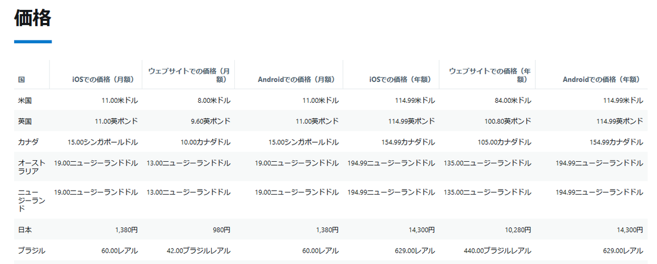Viewport: 657px width, 264px height.
Task: Click 米国 Android yearly price 114.99米ドル
Action: coord(623,101)
